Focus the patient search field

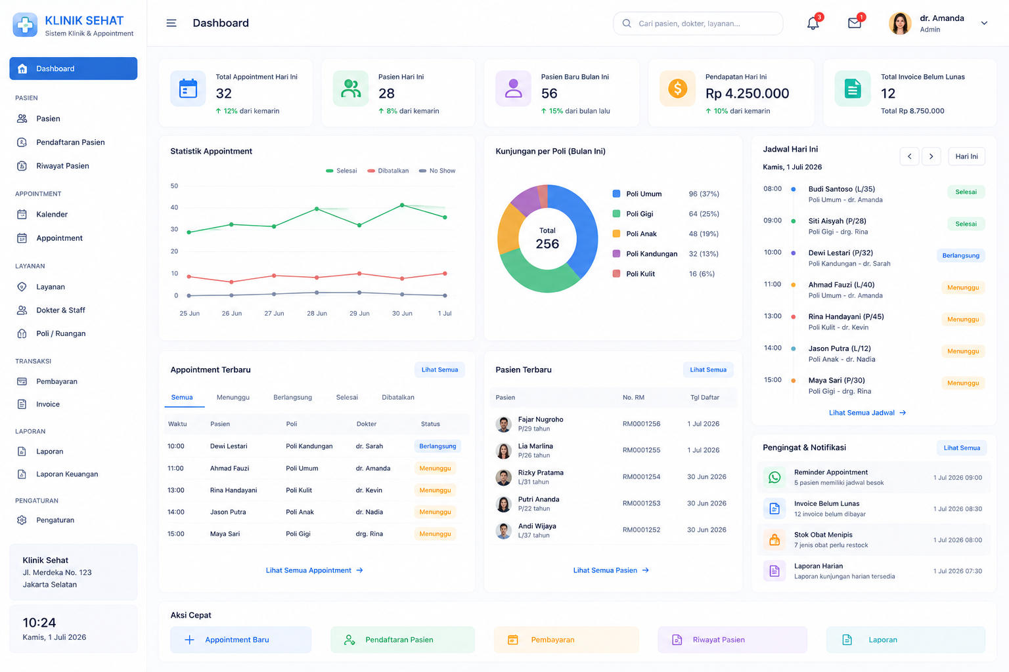coord(698,23)
